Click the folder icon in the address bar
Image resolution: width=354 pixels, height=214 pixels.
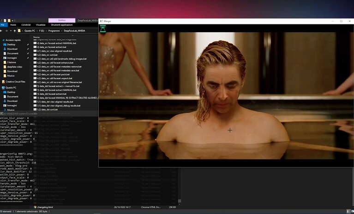(x=19, y=31)
